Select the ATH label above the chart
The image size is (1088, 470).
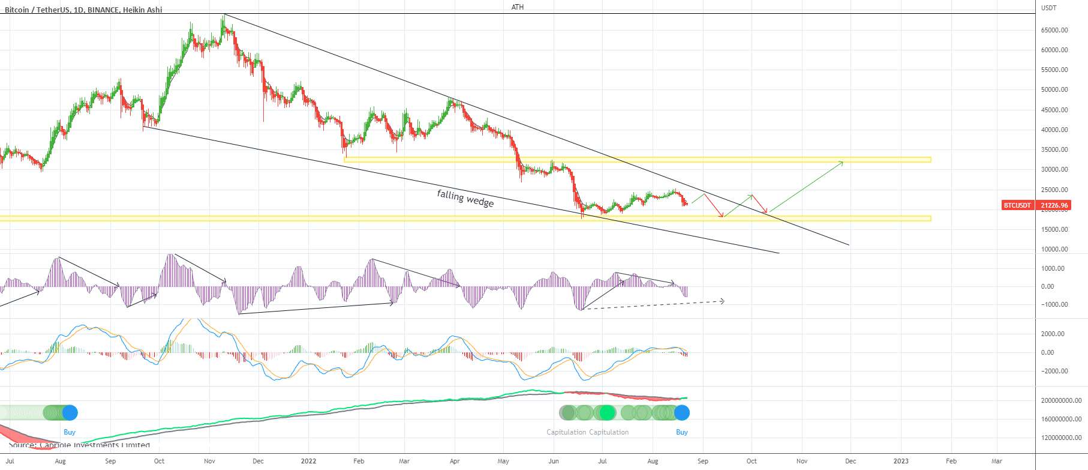[x=518, y=7]
